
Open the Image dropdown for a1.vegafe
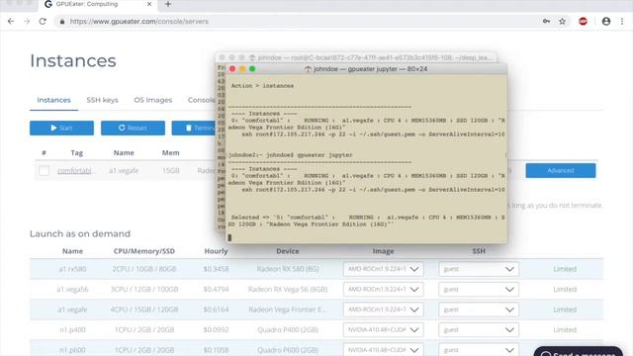[x=383, y=310]
